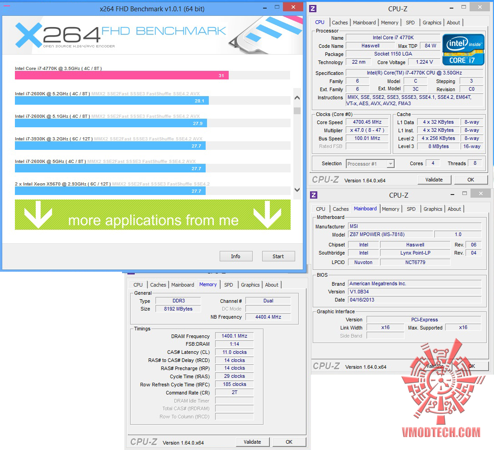
Task: Click OK in the CPU tab window
Action: point(470,180)
